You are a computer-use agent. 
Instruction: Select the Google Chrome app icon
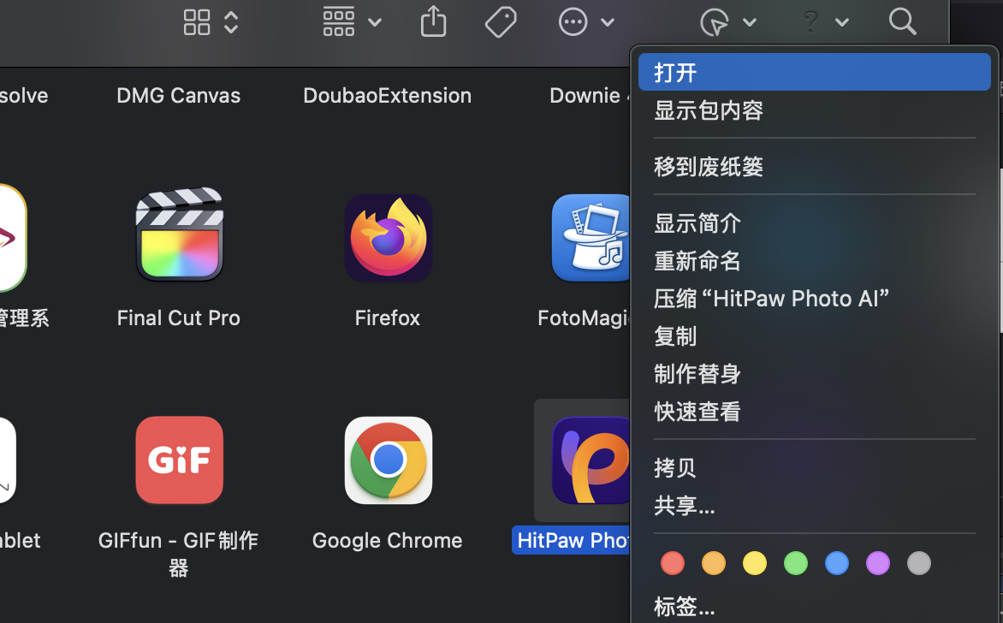[389, 460]
